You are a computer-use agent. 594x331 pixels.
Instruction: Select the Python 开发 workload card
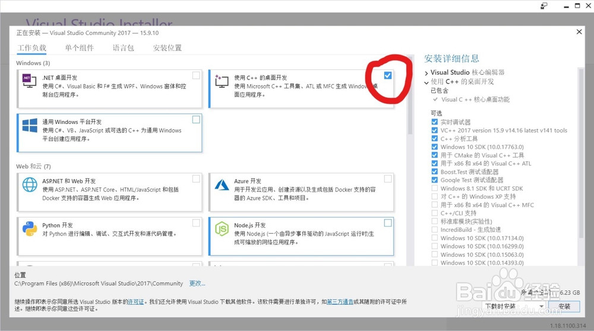coord(109,236)
